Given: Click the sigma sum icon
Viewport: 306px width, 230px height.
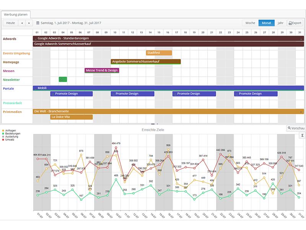Looking at the screenshot, I should (x=302, y=135).
